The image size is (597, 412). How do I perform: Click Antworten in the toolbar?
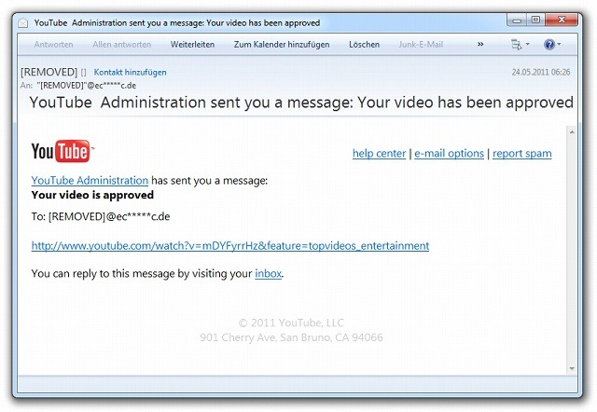pos(54,45)
